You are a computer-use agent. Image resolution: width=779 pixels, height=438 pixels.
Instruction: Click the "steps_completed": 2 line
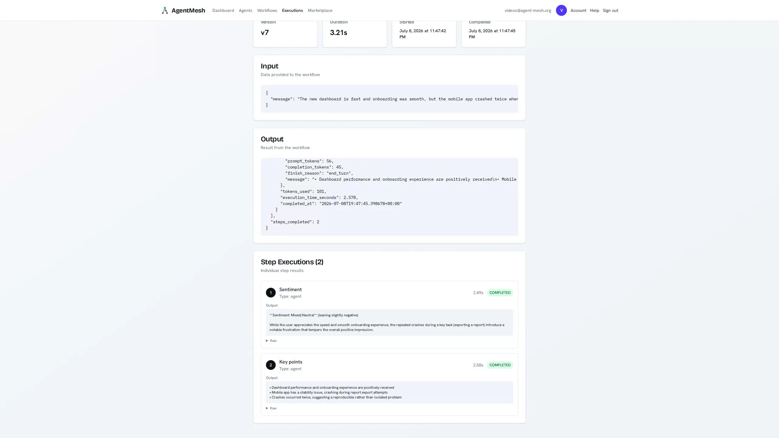click(295, 222)
